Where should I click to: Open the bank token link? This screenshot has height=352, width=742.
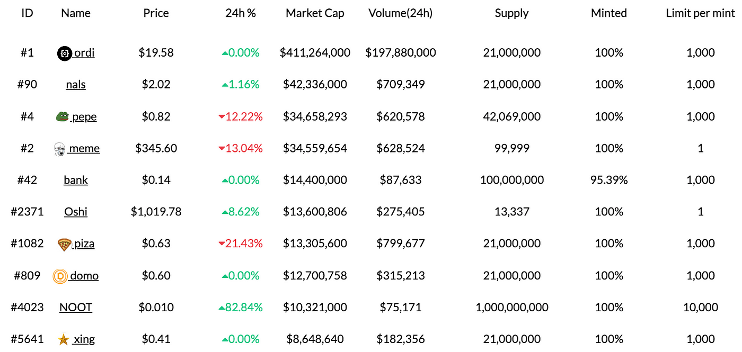pos(76,180)
